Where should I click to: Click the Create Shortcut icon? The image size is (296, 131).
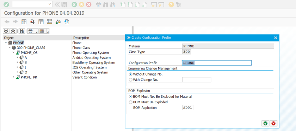(x=161, y=4)
